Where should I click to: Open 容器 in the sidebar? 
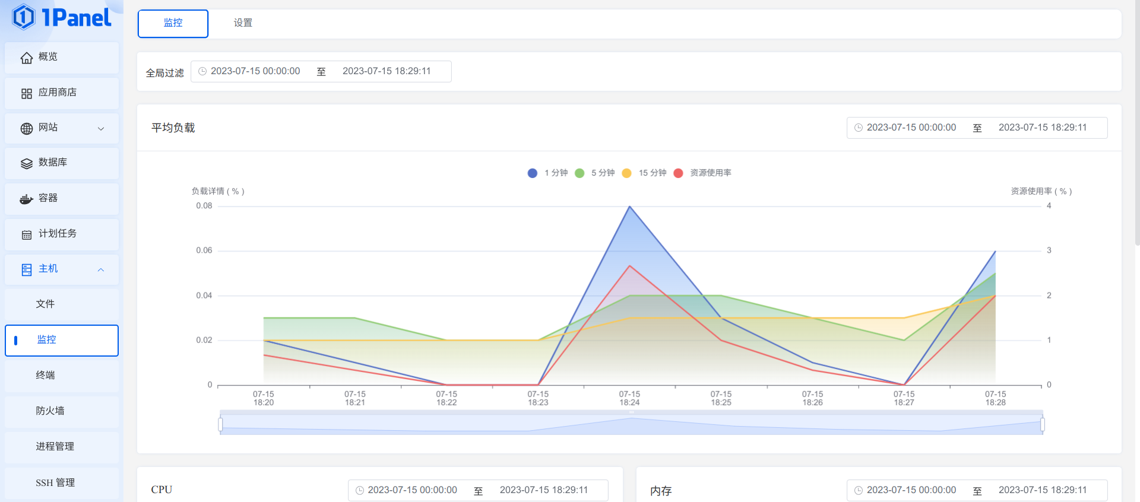[x=62, y=199]
